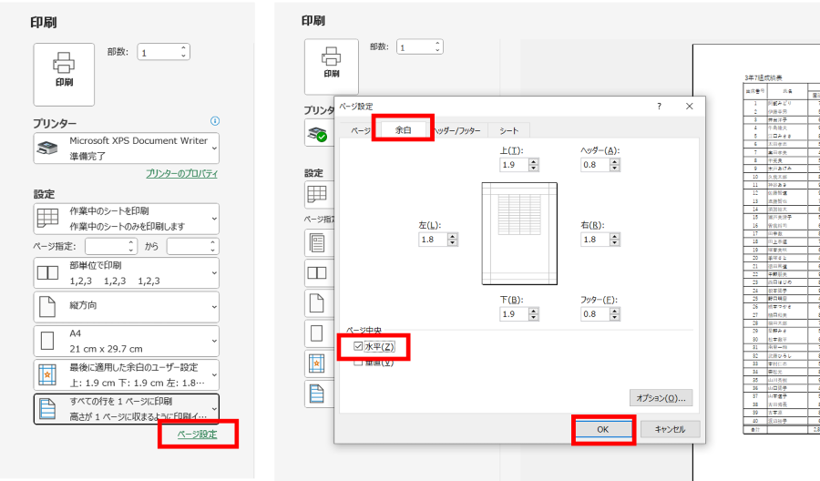This screenshot has height=481, width=820.
Task: Open the プリンターのプロパティ link
Action: coord(181,174)
